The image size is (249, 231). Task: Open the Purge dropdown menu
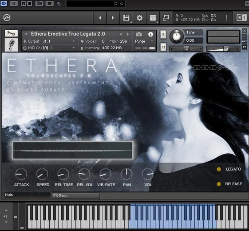tap(144, 41)
